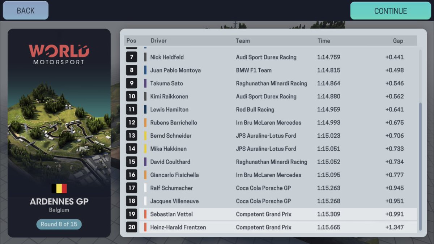Click the Belgium flag icon
The height and width of the screenshot is (244, 434).
click(59, 188)
